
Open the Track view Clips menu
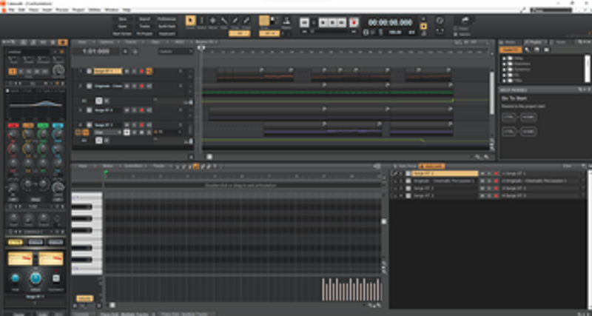pyautogui.click(x=155, y=42)
